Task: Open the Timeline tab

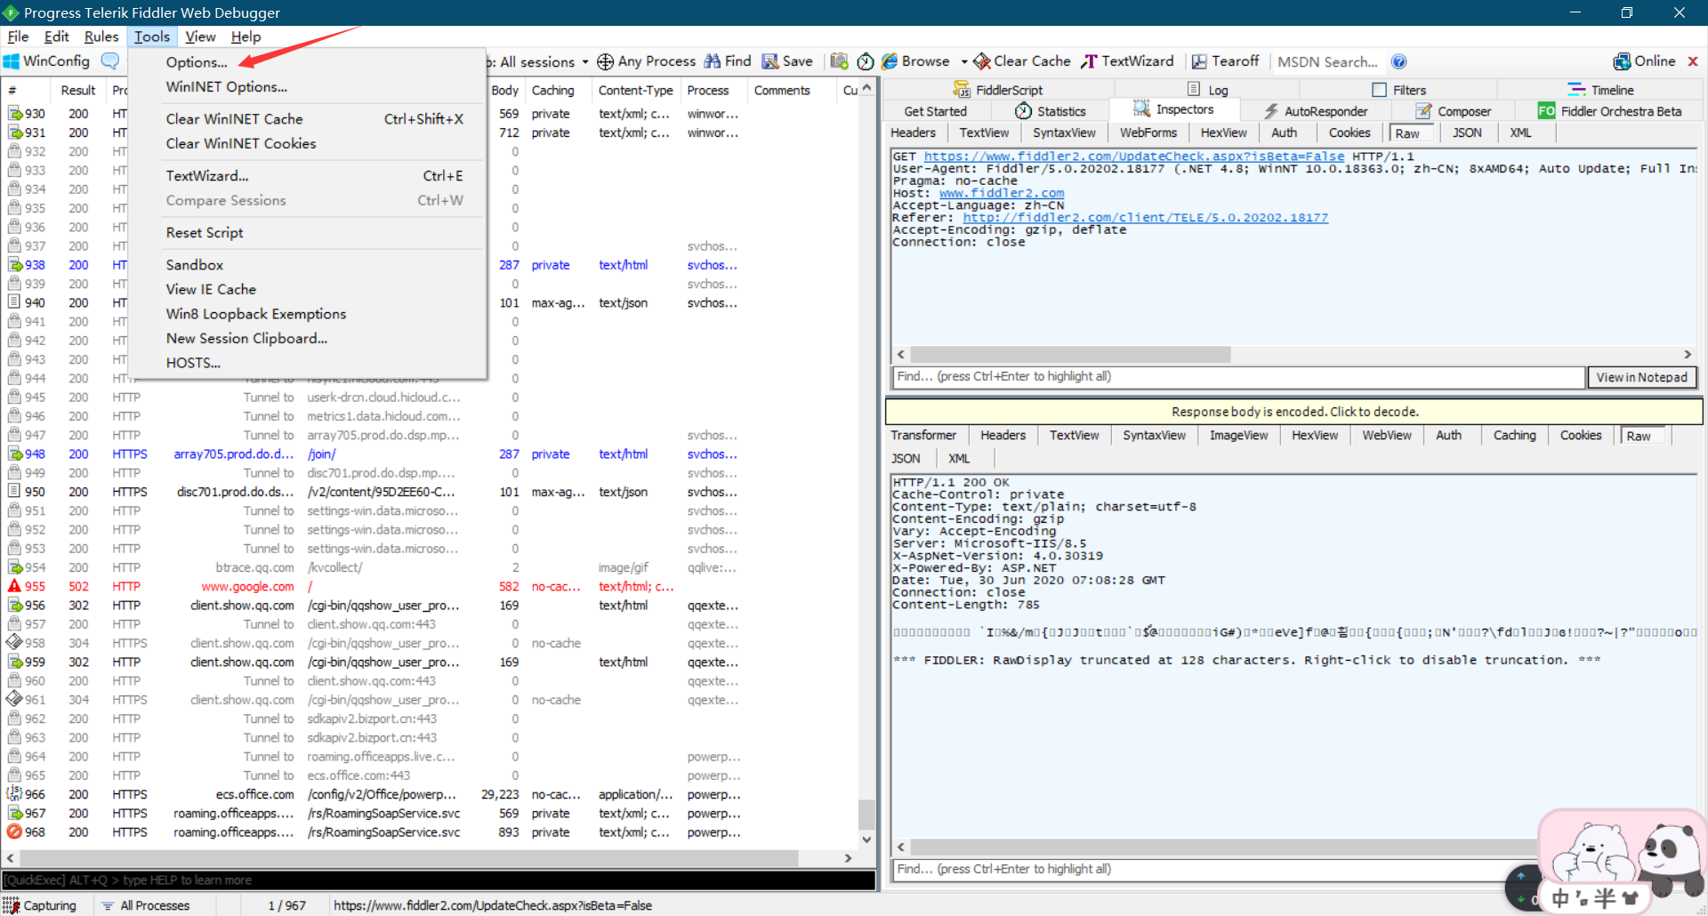Action: tap(1600, 90)
